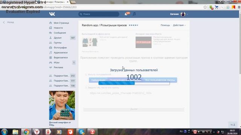Click the boy with smartphone ad image

coord(62,105)
